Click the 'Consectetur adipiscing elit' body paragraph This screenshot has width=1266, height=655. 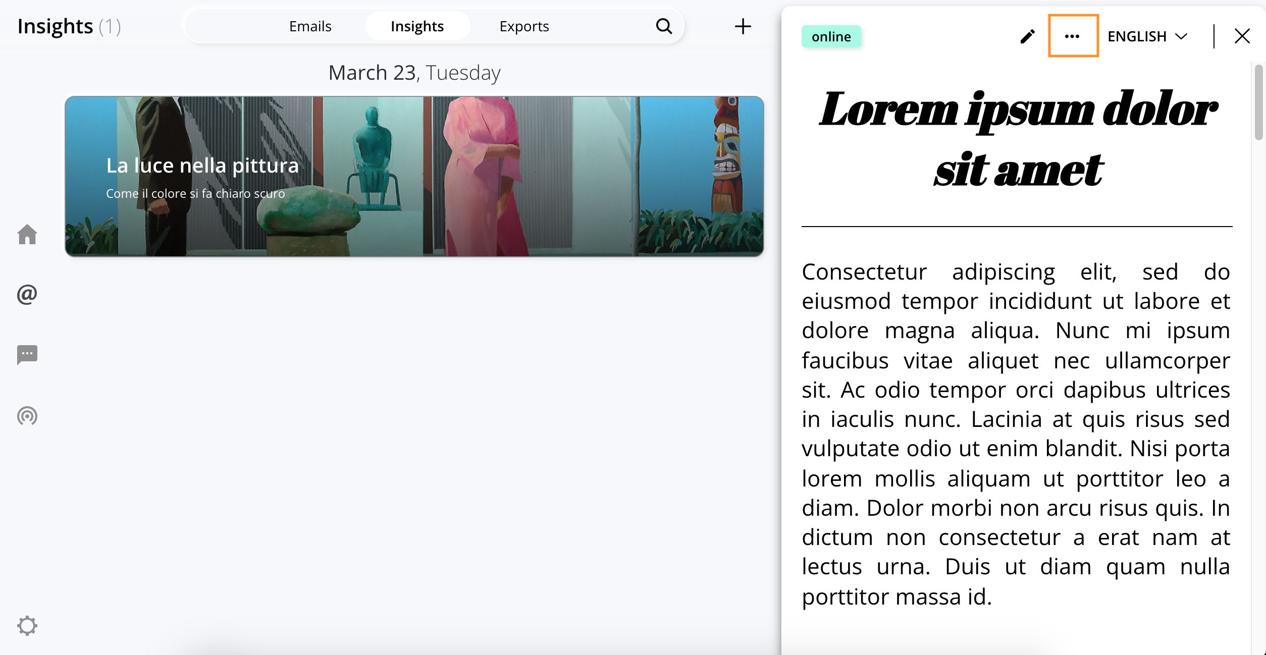(1016, 434)
